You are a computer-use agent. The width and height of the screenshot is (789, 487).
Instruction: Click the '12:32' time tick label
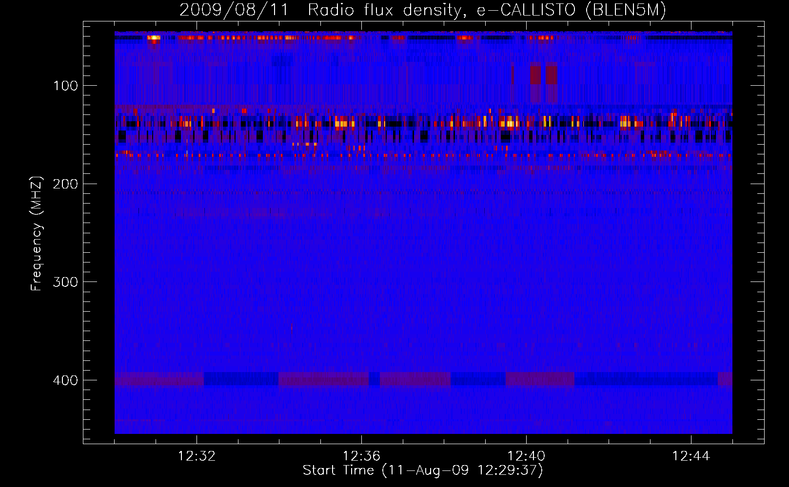coord(197,456)
